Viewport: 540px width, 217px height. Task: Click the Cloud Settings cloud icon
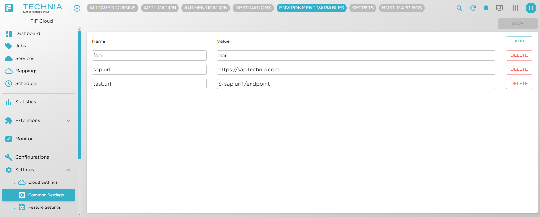22,182
